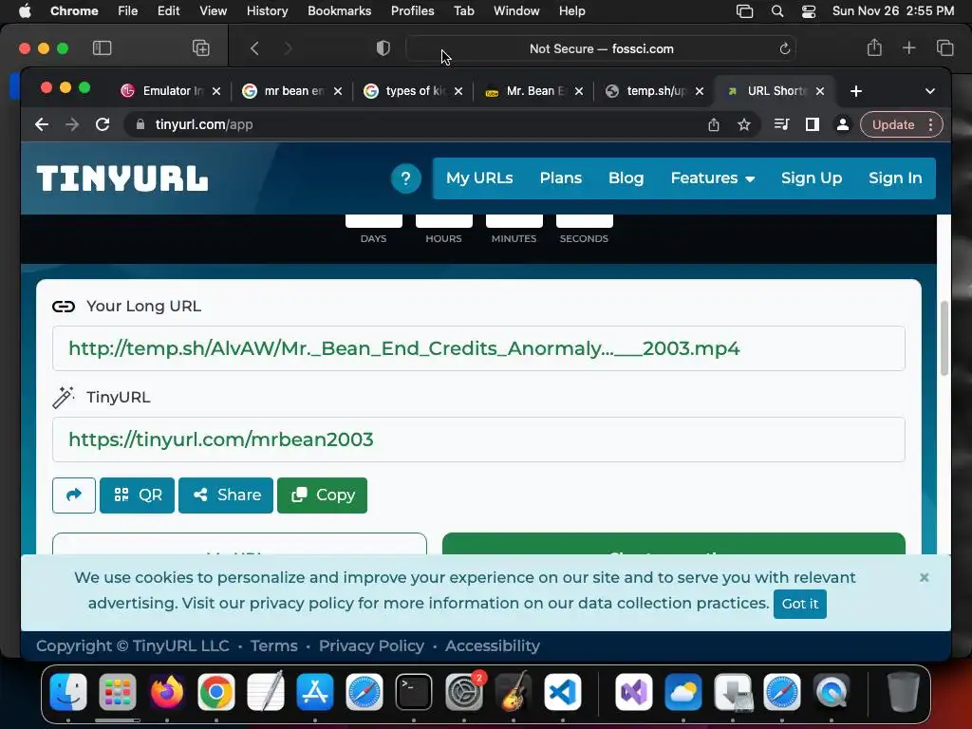Click Safari tab group icon in background window
The image size is (972, 729).
click(x=201, y=48)
